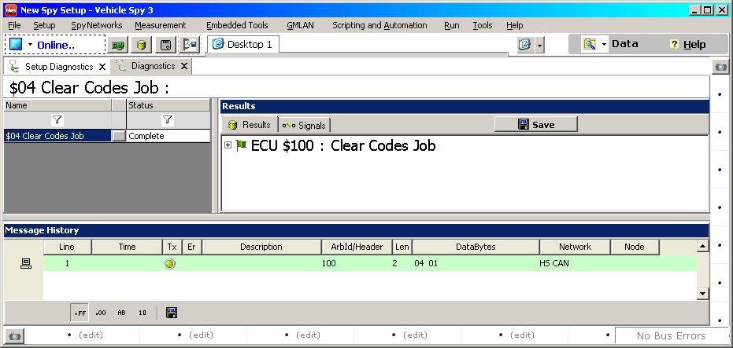Click the Help button in toolbar
733x348 pixels.
coord(687,45)
